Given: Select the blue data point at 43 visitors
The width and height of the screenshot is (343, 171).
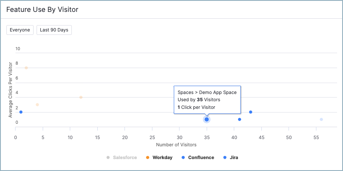Looking at the screenshot, I should (251, 112).
